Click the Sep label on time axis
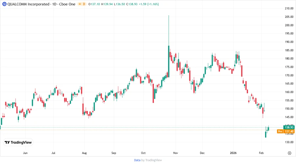Viewport: 296px width, 164px height. coord(114,153)
